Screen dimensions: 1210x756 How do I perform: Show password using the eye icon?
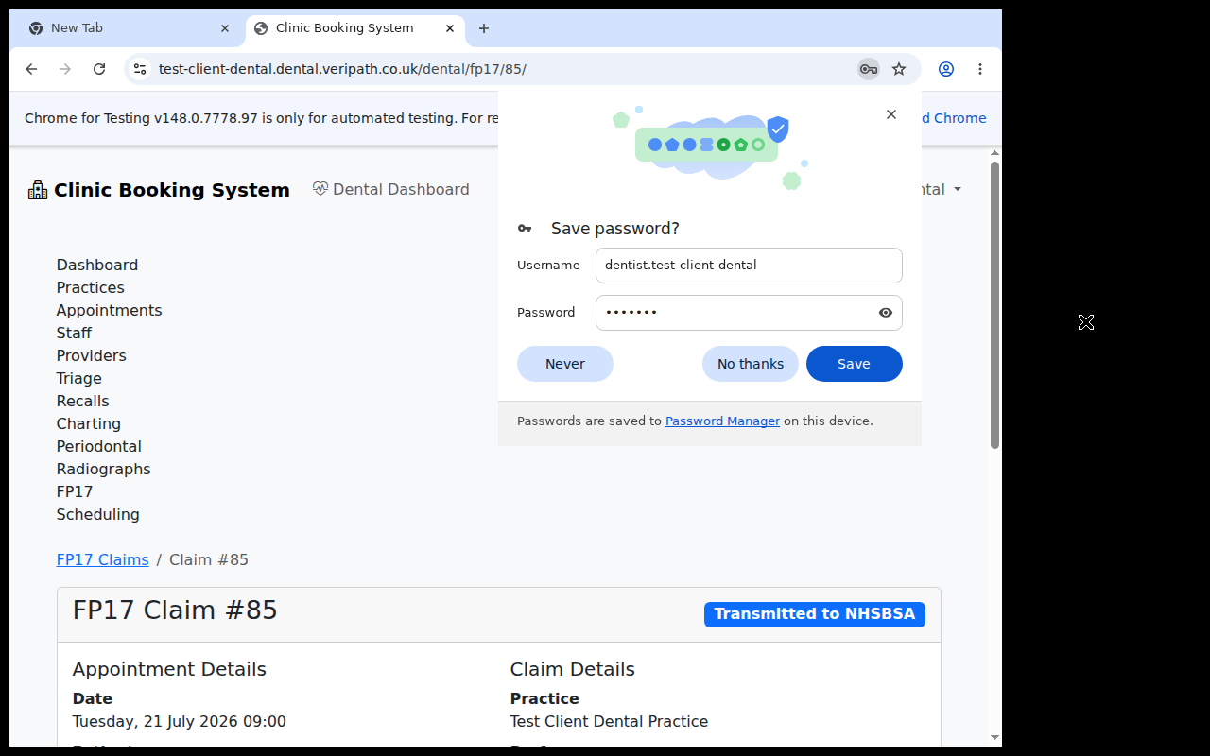[886, 313]
